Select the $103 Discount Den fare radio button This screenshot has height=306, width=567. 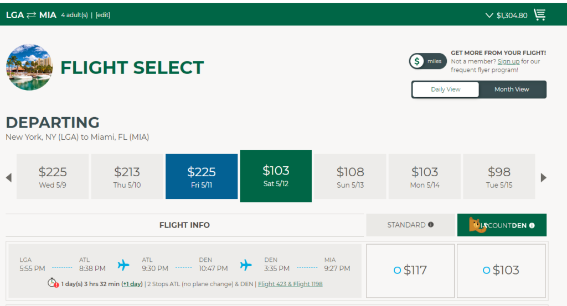(x=486, y=270)
